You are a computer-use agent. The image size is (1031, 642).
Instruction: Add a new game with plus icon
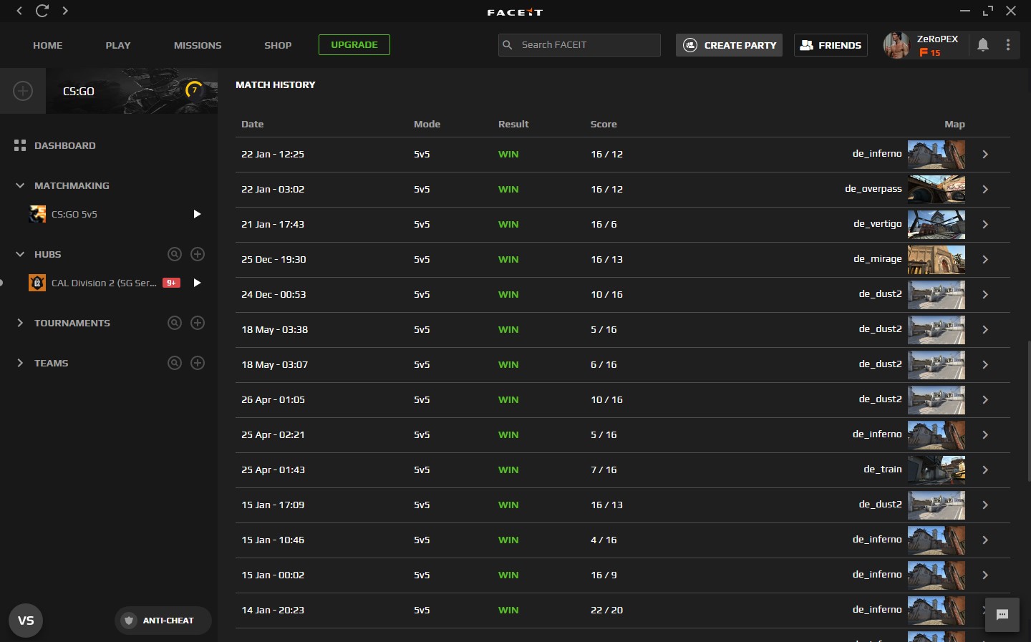[x=23, y=91]
